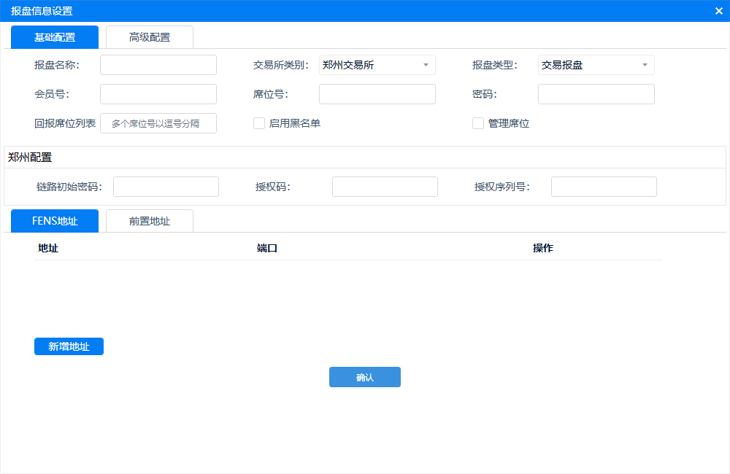Select the 基础配置 tab

point(55,37)
